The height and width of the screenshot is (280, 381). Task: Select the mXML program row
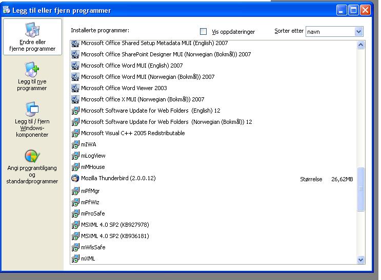[x=213, y=259]
